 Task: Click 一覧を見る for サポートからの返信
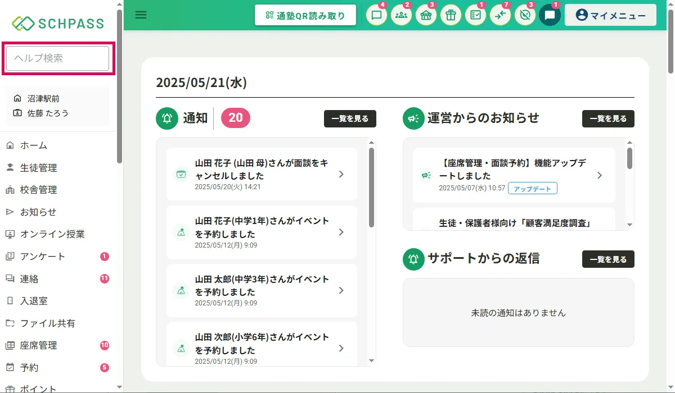click(x=608, y=259)
